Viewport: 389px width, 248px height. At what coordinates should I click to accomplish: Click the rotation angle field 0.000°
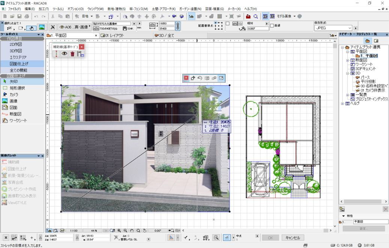click(x=258, y=29)
